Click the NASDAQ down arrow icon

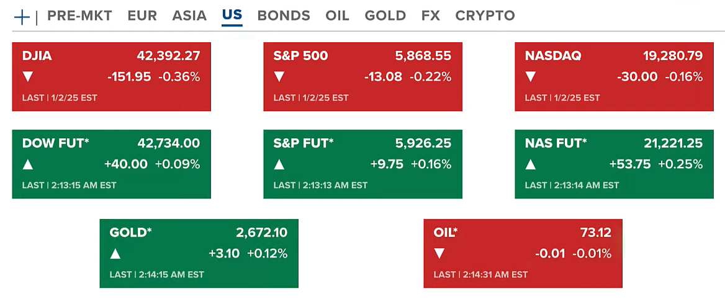[x=531, y=77]
